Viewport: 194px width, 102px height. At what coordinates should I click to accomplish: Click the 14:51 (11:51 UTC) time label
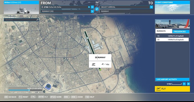[x=35, y=88]
